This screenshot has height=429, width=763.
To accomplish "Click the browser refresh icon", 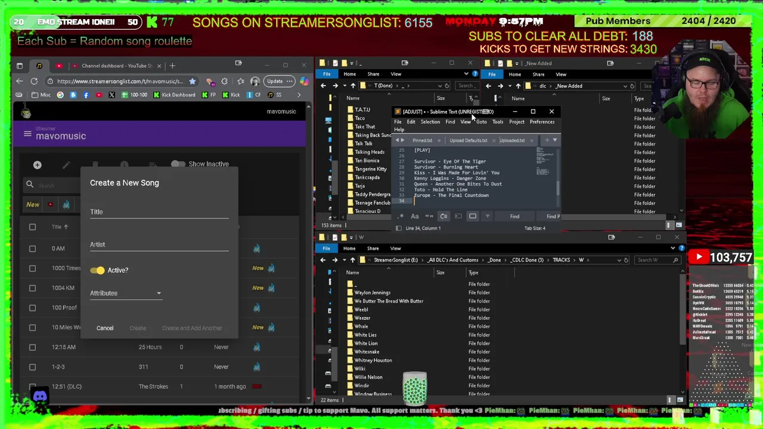I will click(34, 81).
